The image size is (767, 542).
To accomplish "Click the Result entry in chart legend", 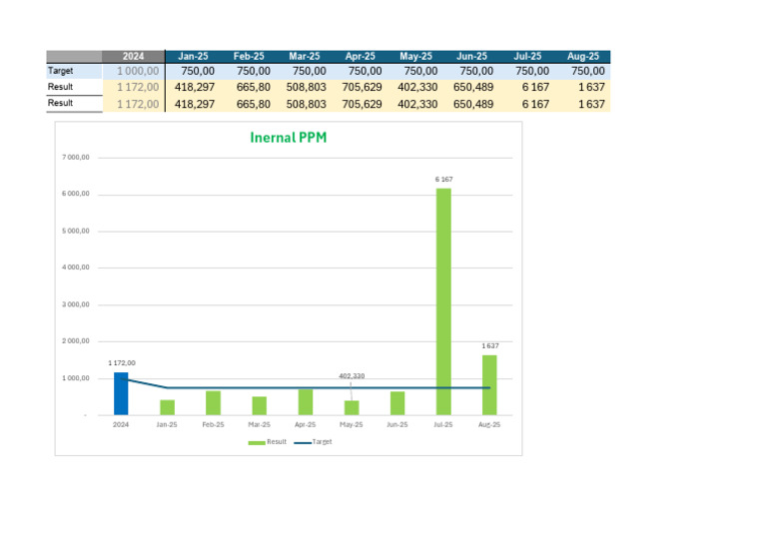I will [267, 442].
